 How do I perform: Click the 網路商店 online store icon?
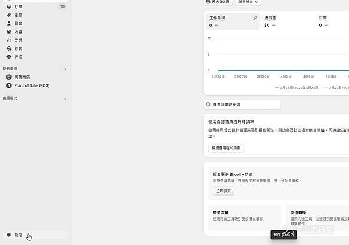coord(9,77)
